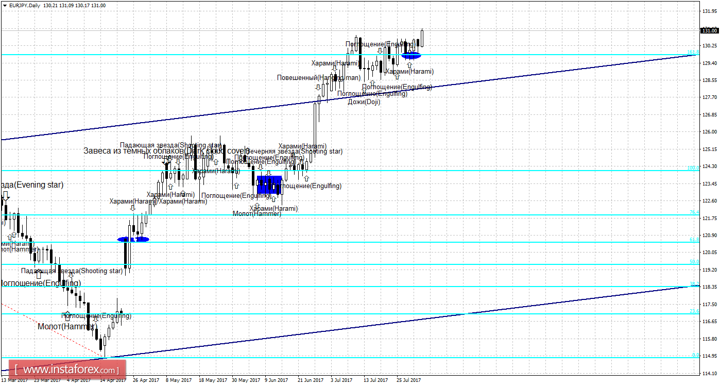The height and width of the screenshot is (386, 720).
Task: Click the 126.85 price axis label
Action: (709, 114)
